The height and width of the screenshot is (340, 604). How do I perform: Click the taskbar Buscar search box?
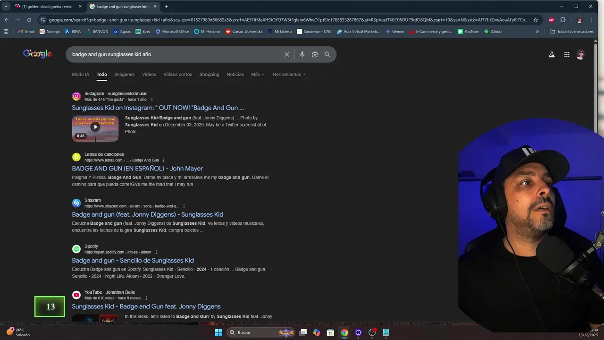(x=261, y=332)
